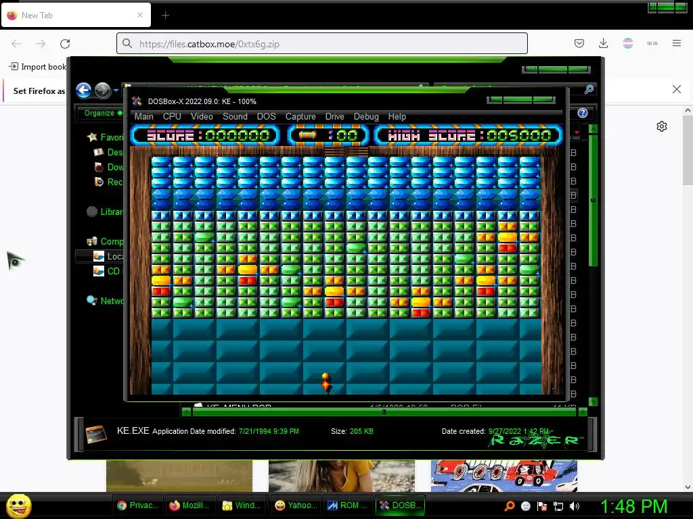Click the Firefox forward navigation arrow
This screenshot has width=693, height=519.
click(x=41, y=44)
